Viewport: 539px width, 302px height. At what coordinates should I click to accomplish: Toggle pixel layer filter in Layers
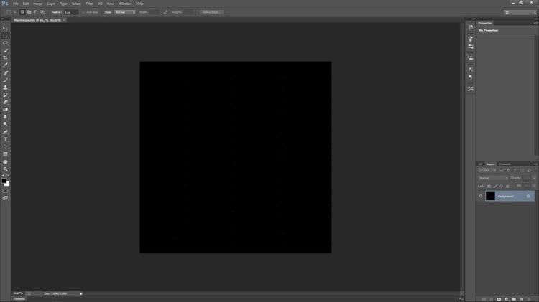point(502,170)
